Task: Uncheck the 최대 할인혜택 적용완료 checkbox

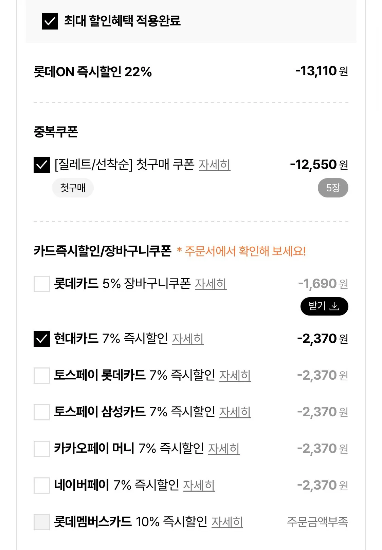Action: (x=50, y=21)
